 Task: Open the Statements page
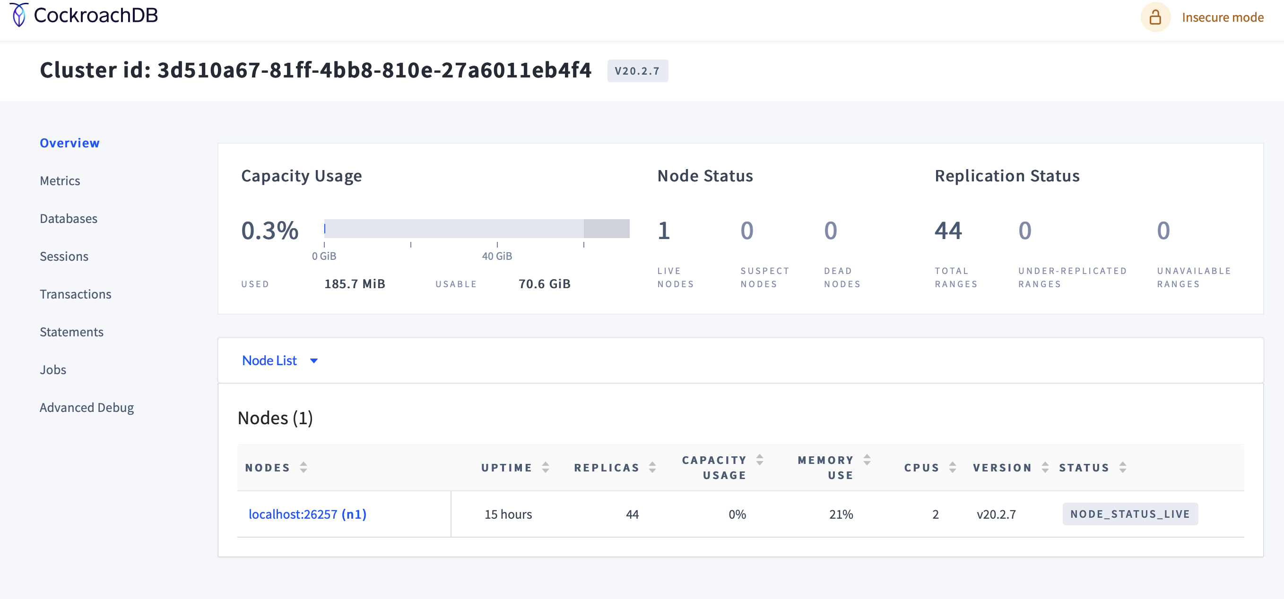(71, 332)
